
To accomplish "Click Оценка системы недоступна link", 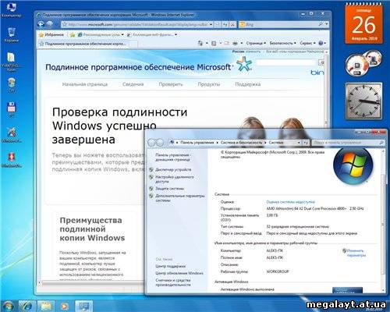I will pyautogui.click(x=290, y=202).
